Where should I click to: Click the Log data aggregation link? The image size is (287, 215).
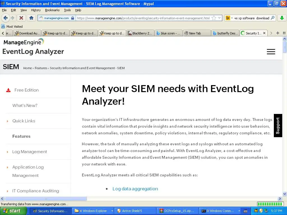[x=135, y=189]
